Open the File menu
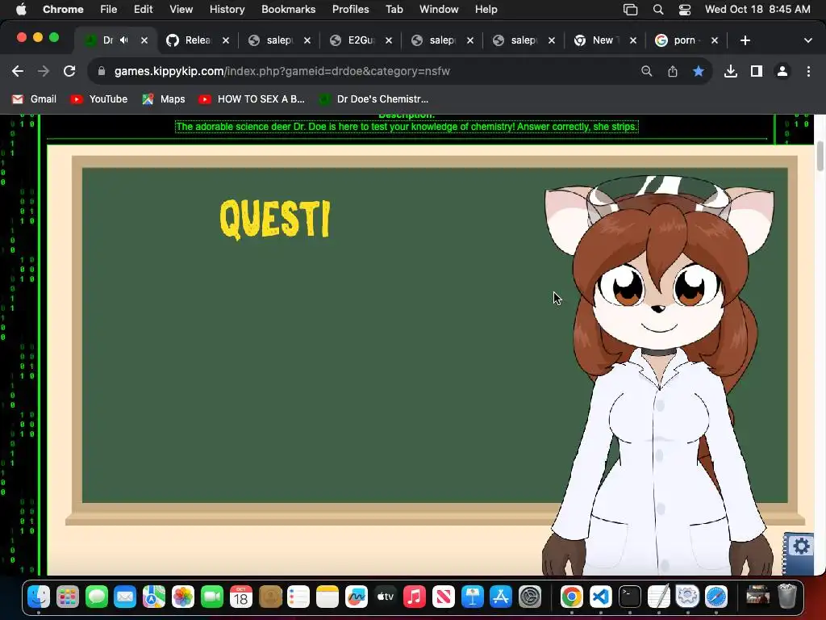 (109, 10)
